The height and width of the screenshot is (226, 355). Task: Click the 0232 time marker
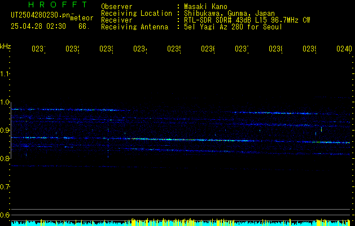72,49
